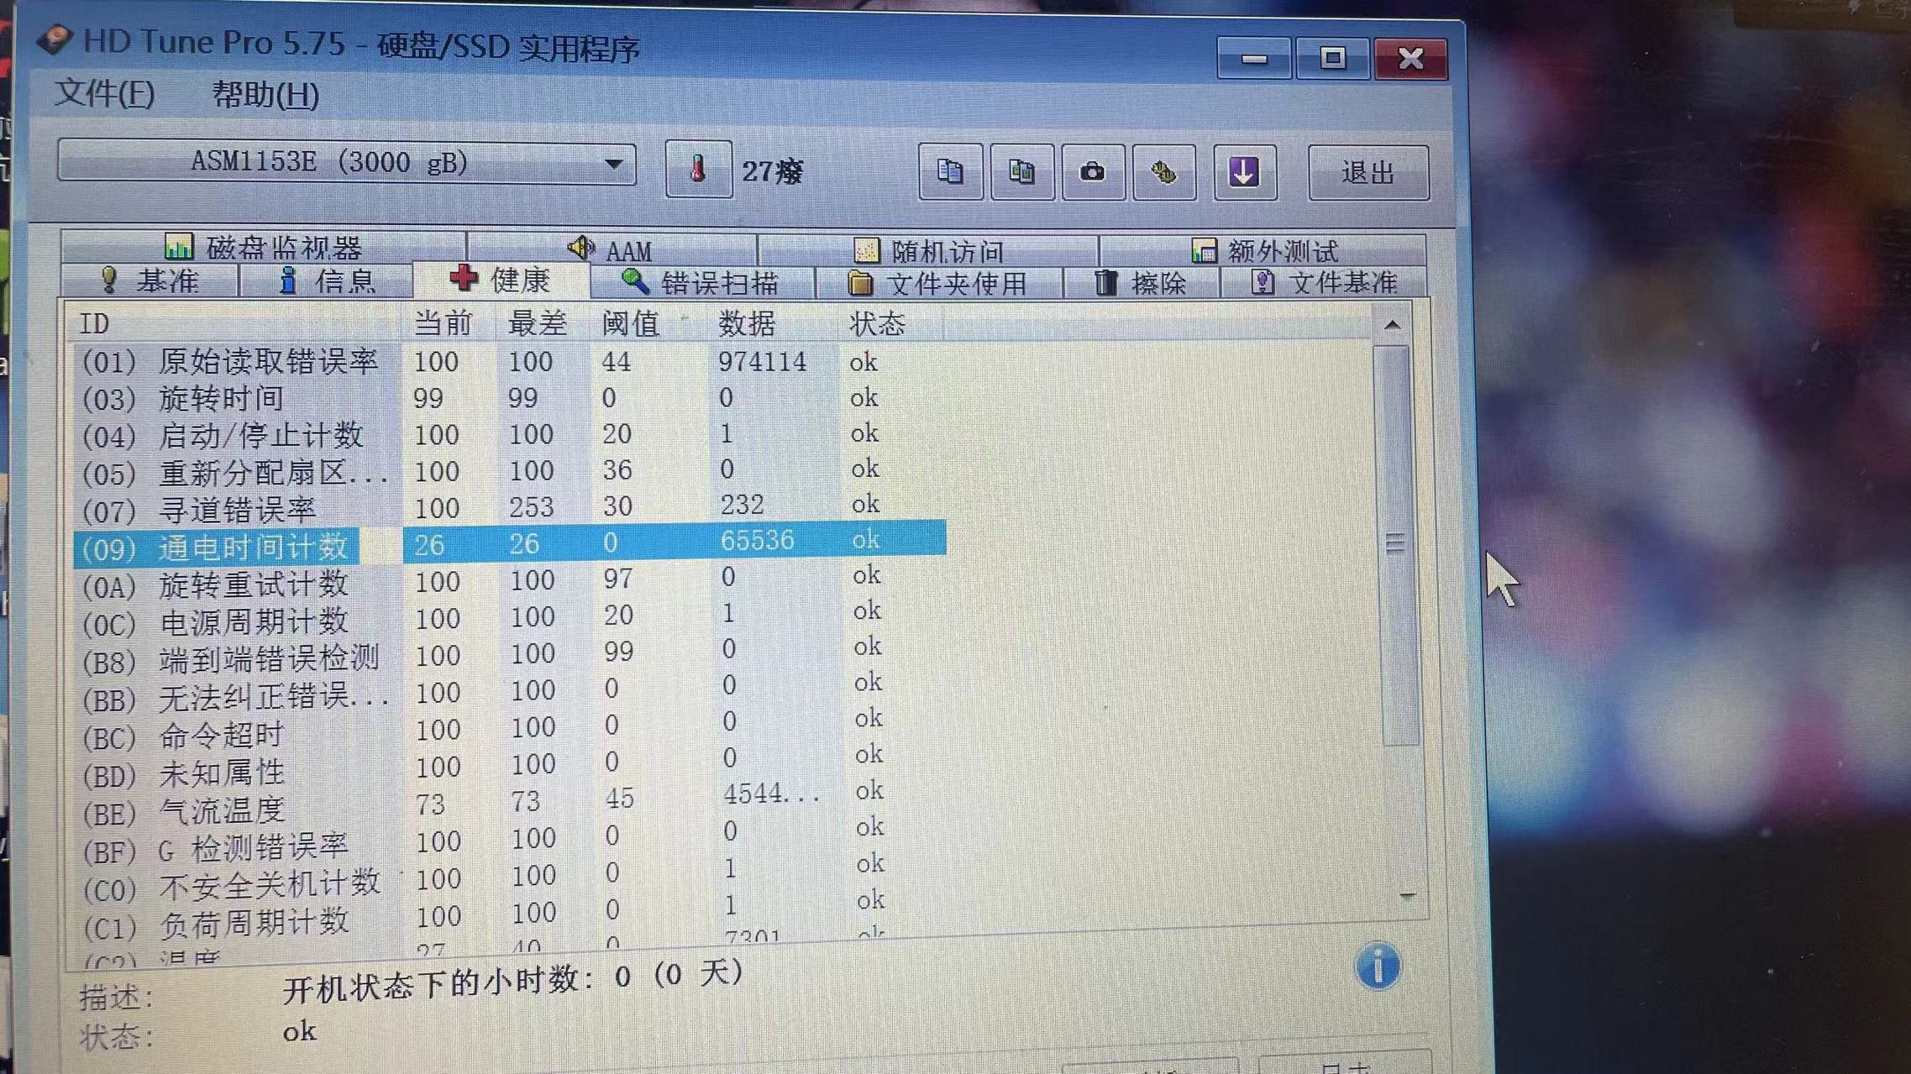Switch to the 信息 tab

pos(327,280)
